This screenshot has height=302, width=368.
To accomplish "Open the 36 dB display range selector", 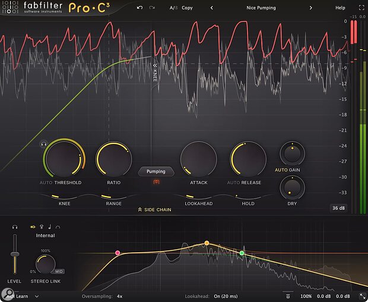I will point(338,208).
